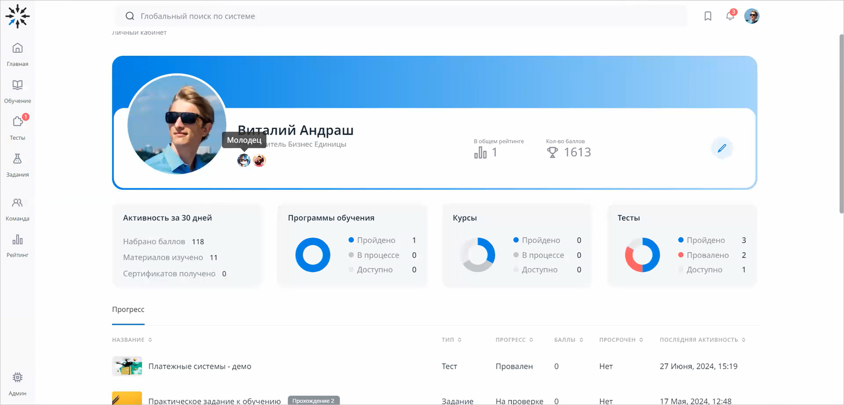Screen dimensions: 844x405
Task: Click date 27 Июня, 2024, 15:19
Action: 698,366
